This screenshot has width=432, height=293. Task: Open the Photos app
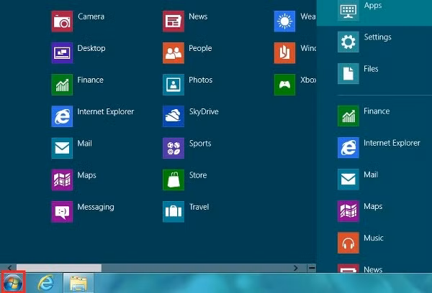pyautogui.click(x=174, y=85)
